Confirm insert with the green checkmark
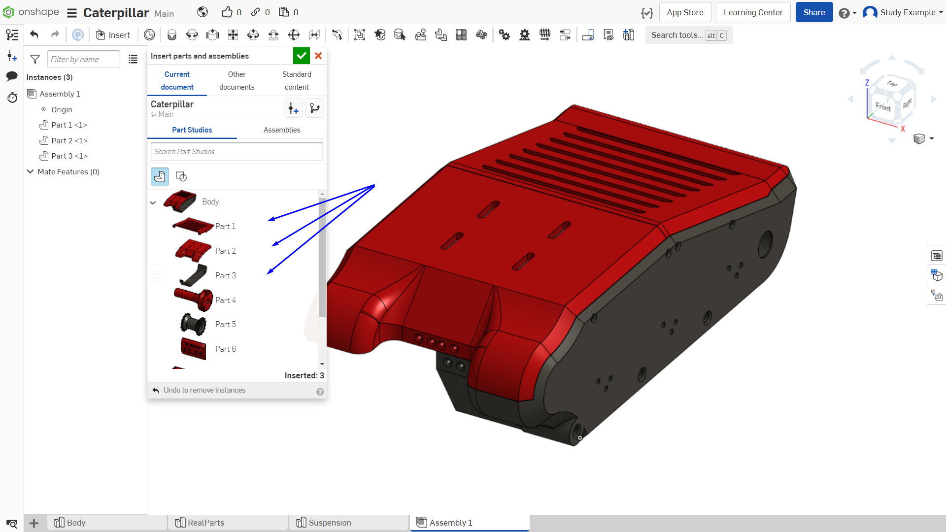Image resolution: width=946 pixels, height=532 pixels. point(302,56)
